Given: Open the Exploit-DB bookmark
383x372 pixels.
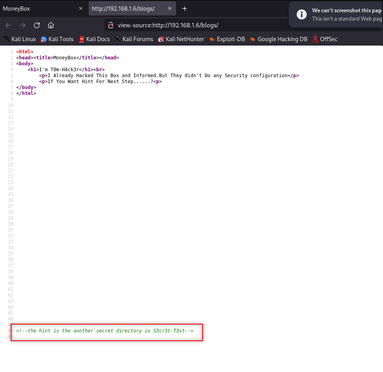Looking at the screenshot, I should 227,39.
